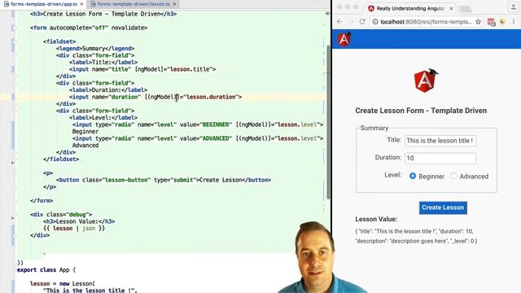Click the lesson JSON output text
Screen dimensions: 521x293
416,236
